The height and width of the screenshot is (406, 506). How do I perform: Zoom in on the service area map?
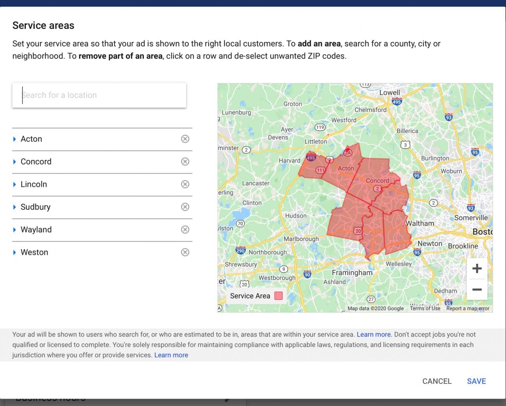477,268
